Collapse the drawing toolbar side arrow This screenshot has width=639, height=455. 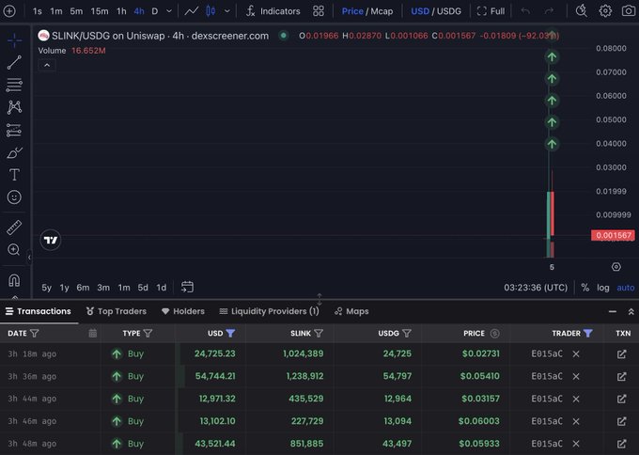[x=29, y=258]
